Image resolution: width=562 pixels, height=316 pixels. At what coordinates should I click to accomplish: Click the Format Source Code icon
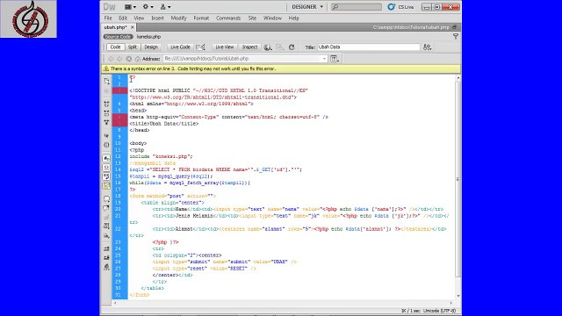click(106, 267)
